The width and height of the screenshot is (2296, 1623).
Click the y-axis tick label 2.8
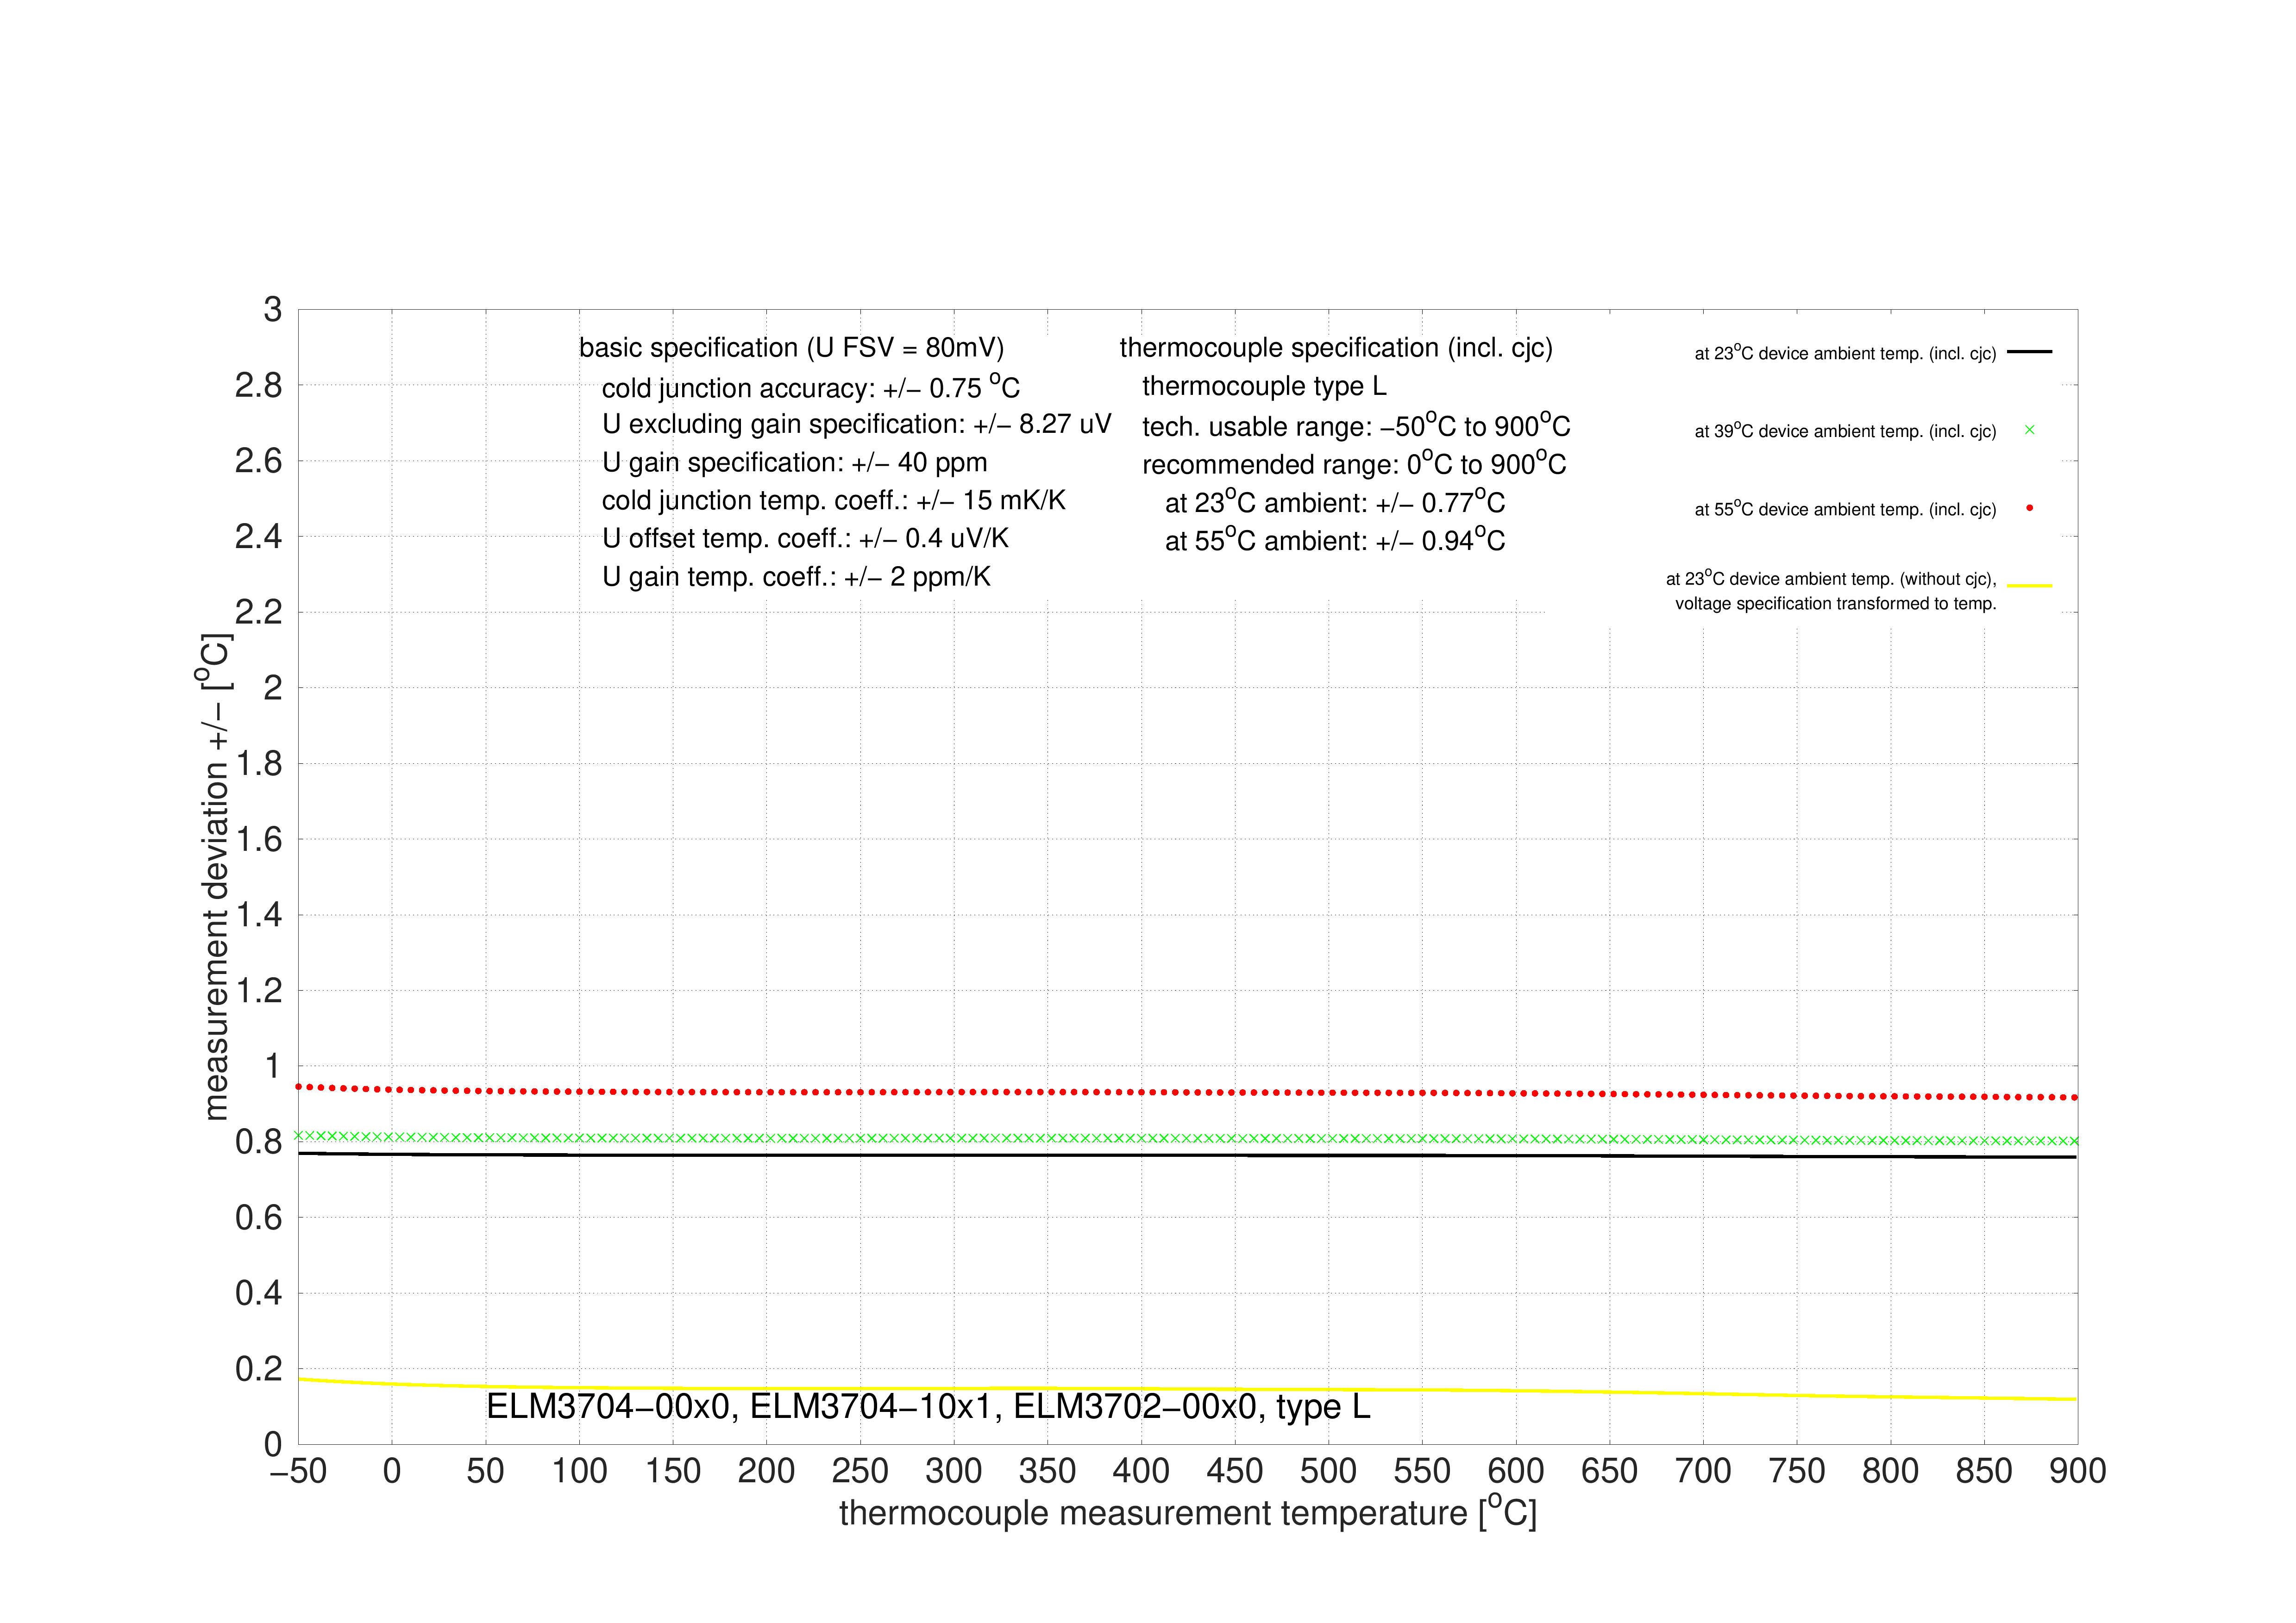258,385
